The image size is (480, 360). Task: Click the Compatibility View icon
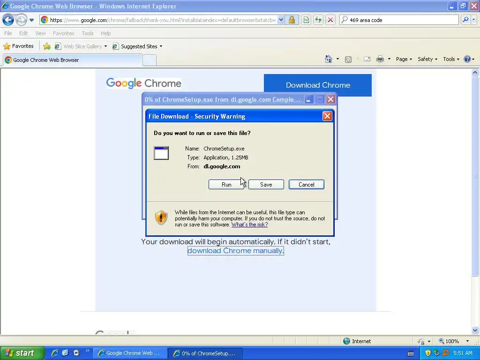click(306, 20)
